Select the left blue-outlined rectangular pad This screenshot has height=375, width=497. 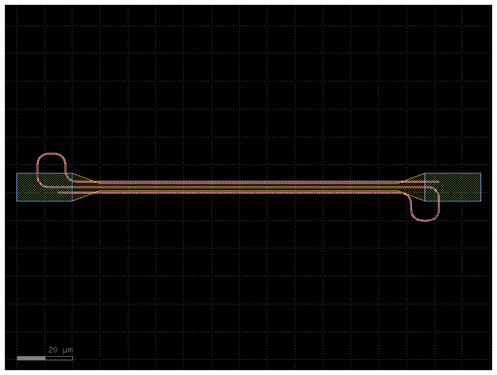(45, 187)
